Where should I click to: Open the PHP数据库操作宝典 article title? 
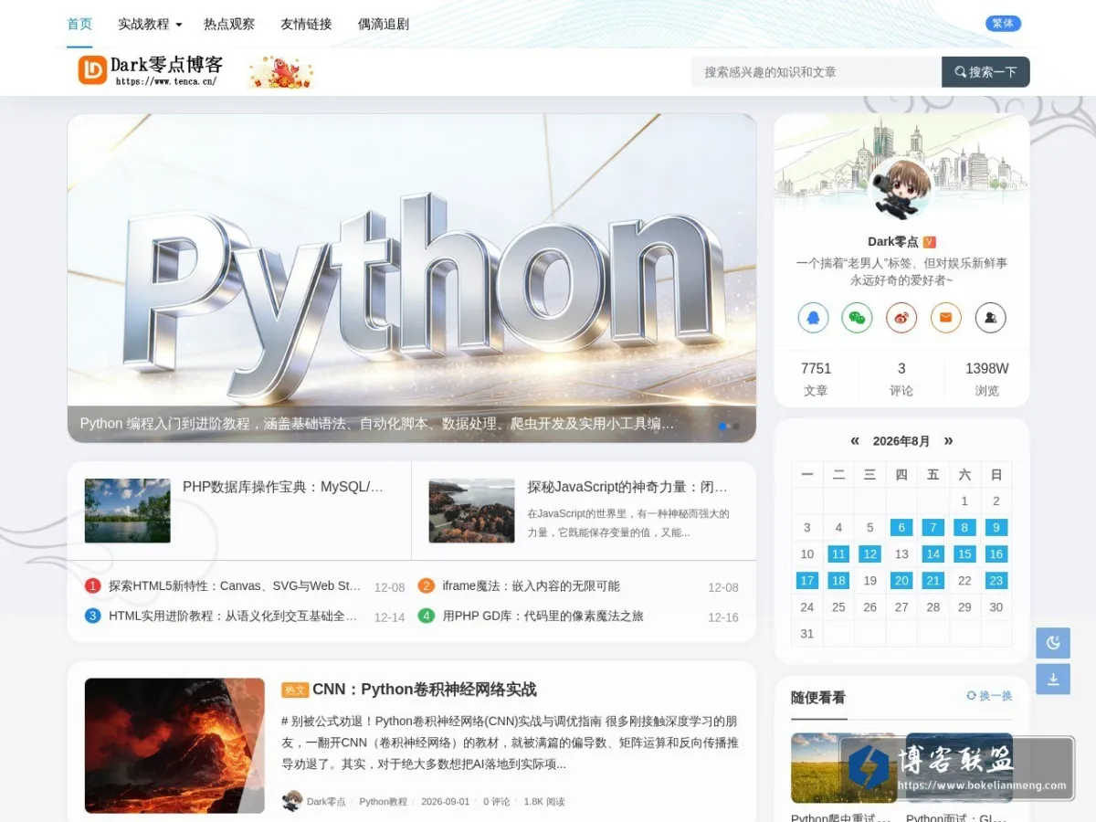click(x=283, y=487)
